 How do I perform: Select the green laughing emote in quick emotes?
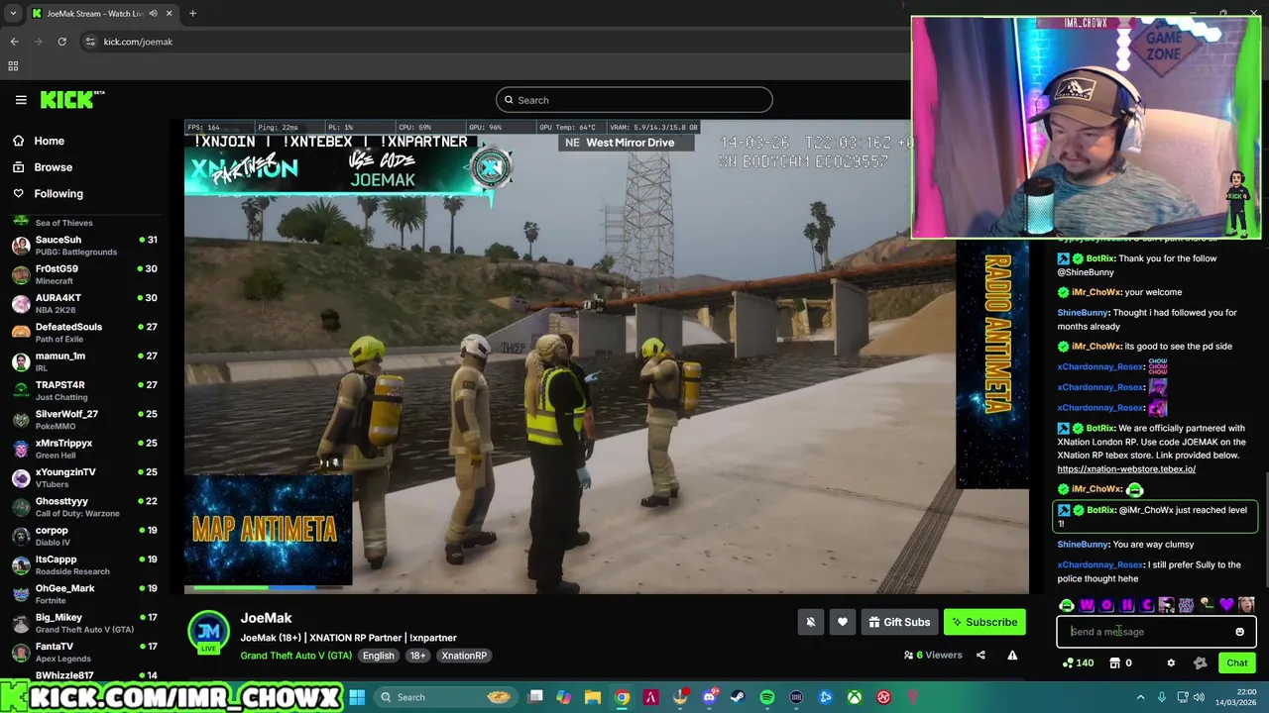(x=1067, y=605)
